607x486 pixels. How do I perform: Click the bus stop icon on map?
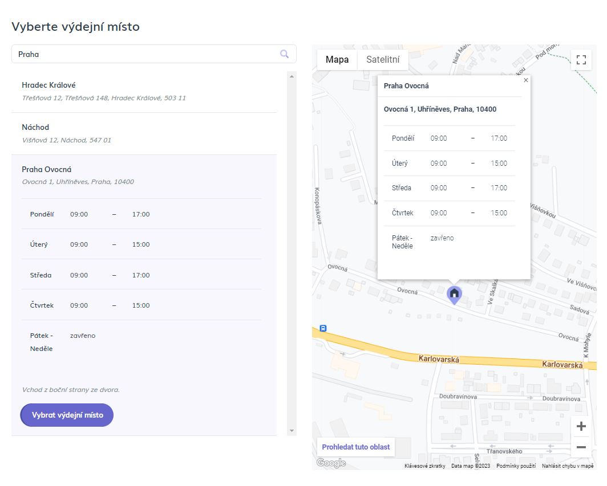point(323,328)
